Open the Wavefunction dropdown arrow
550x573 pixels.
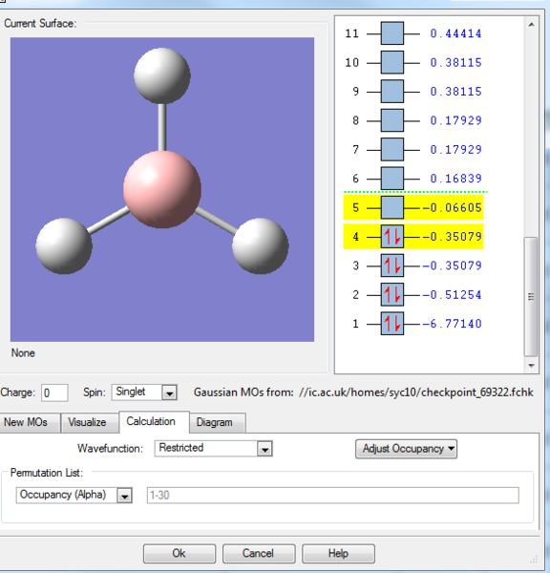264,449
